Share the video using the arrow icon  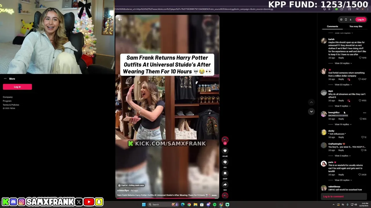225,185
